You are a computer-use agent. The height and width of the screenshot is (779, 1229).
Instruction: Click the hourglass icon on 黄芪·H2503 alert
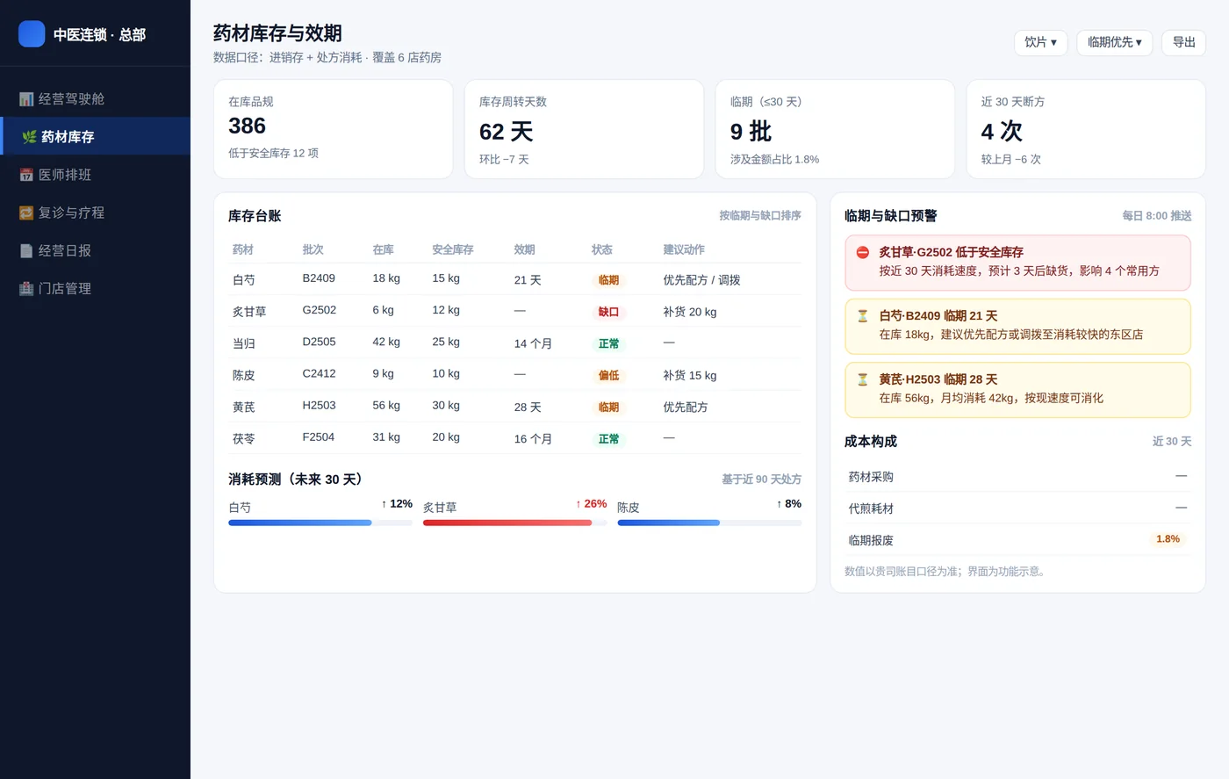[863, 379]
